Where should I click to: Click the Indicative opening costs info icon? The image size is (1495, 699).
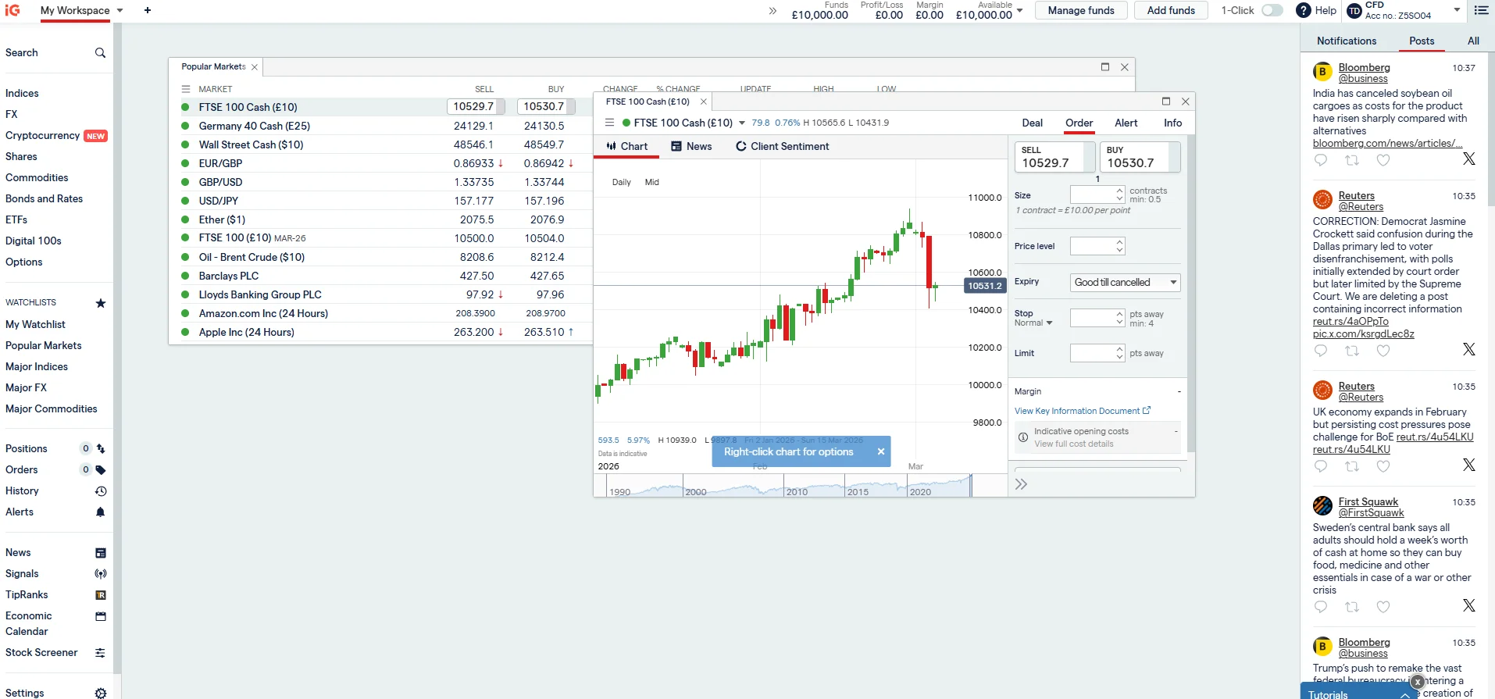pyautogui.click(x=1023, y=437)
